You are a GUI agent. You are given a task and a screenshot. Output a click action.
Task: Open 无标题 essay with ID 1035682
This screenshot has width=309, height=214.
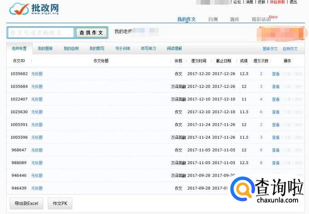click(x=37, y=74)
